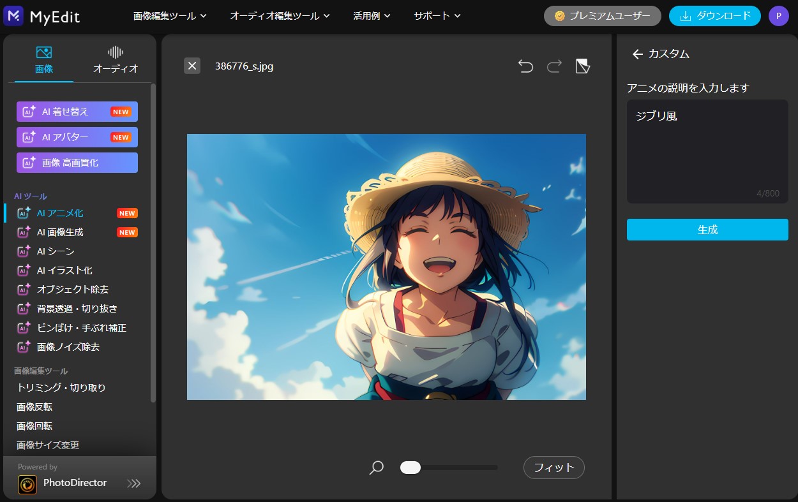The image size is (798, 502).
Task: Click the AI icon beside 画像 高画質化
Action: pyautogui.click(x=29, y=163)
